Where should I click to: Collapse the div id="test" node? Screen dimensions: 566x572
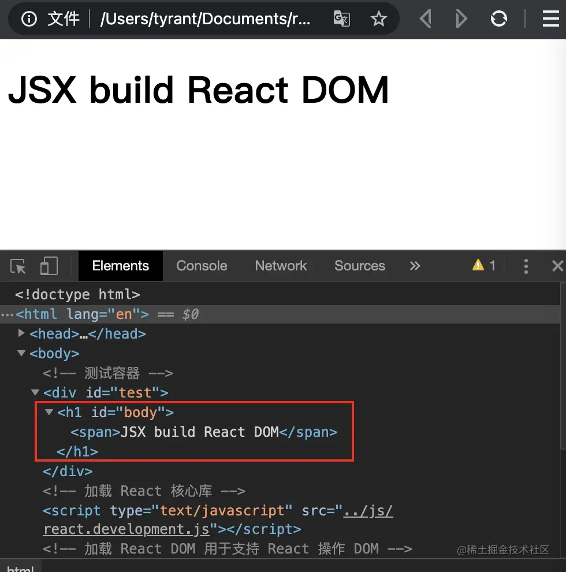click(35, 392)
